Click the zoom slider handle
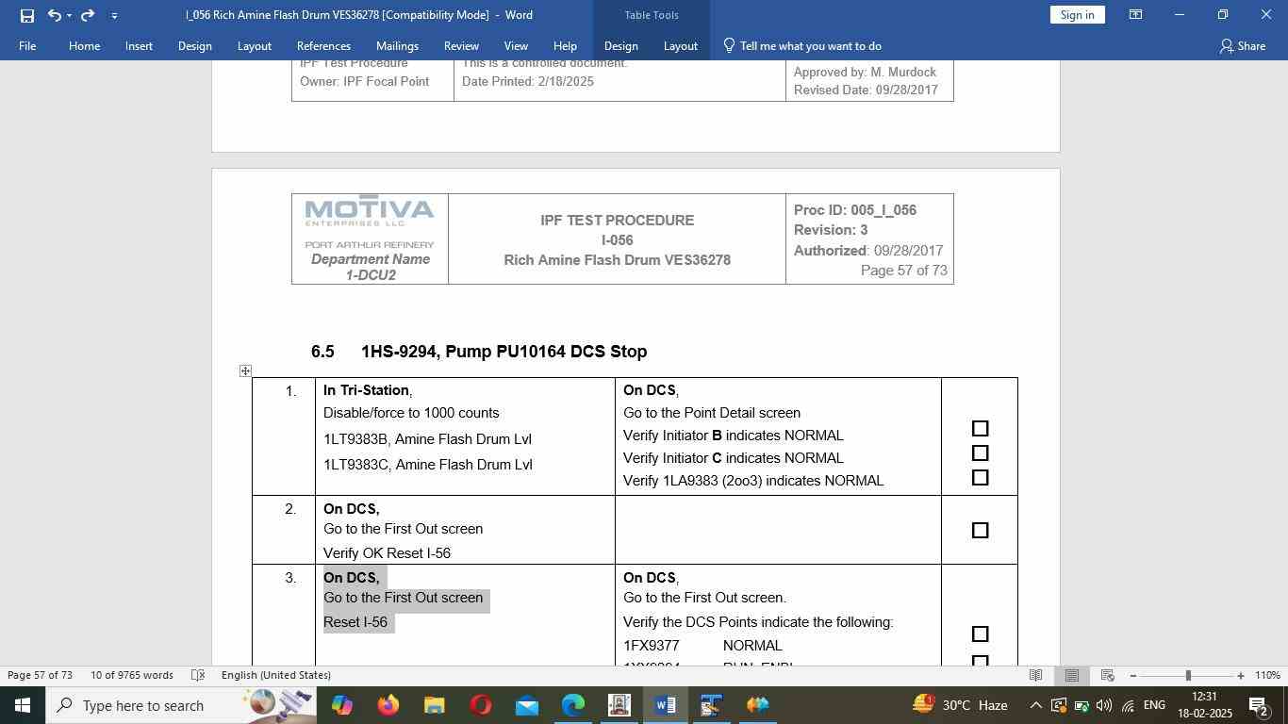Image resolution: width=1288 pixels, height=724 pixels. (1188, 675)
